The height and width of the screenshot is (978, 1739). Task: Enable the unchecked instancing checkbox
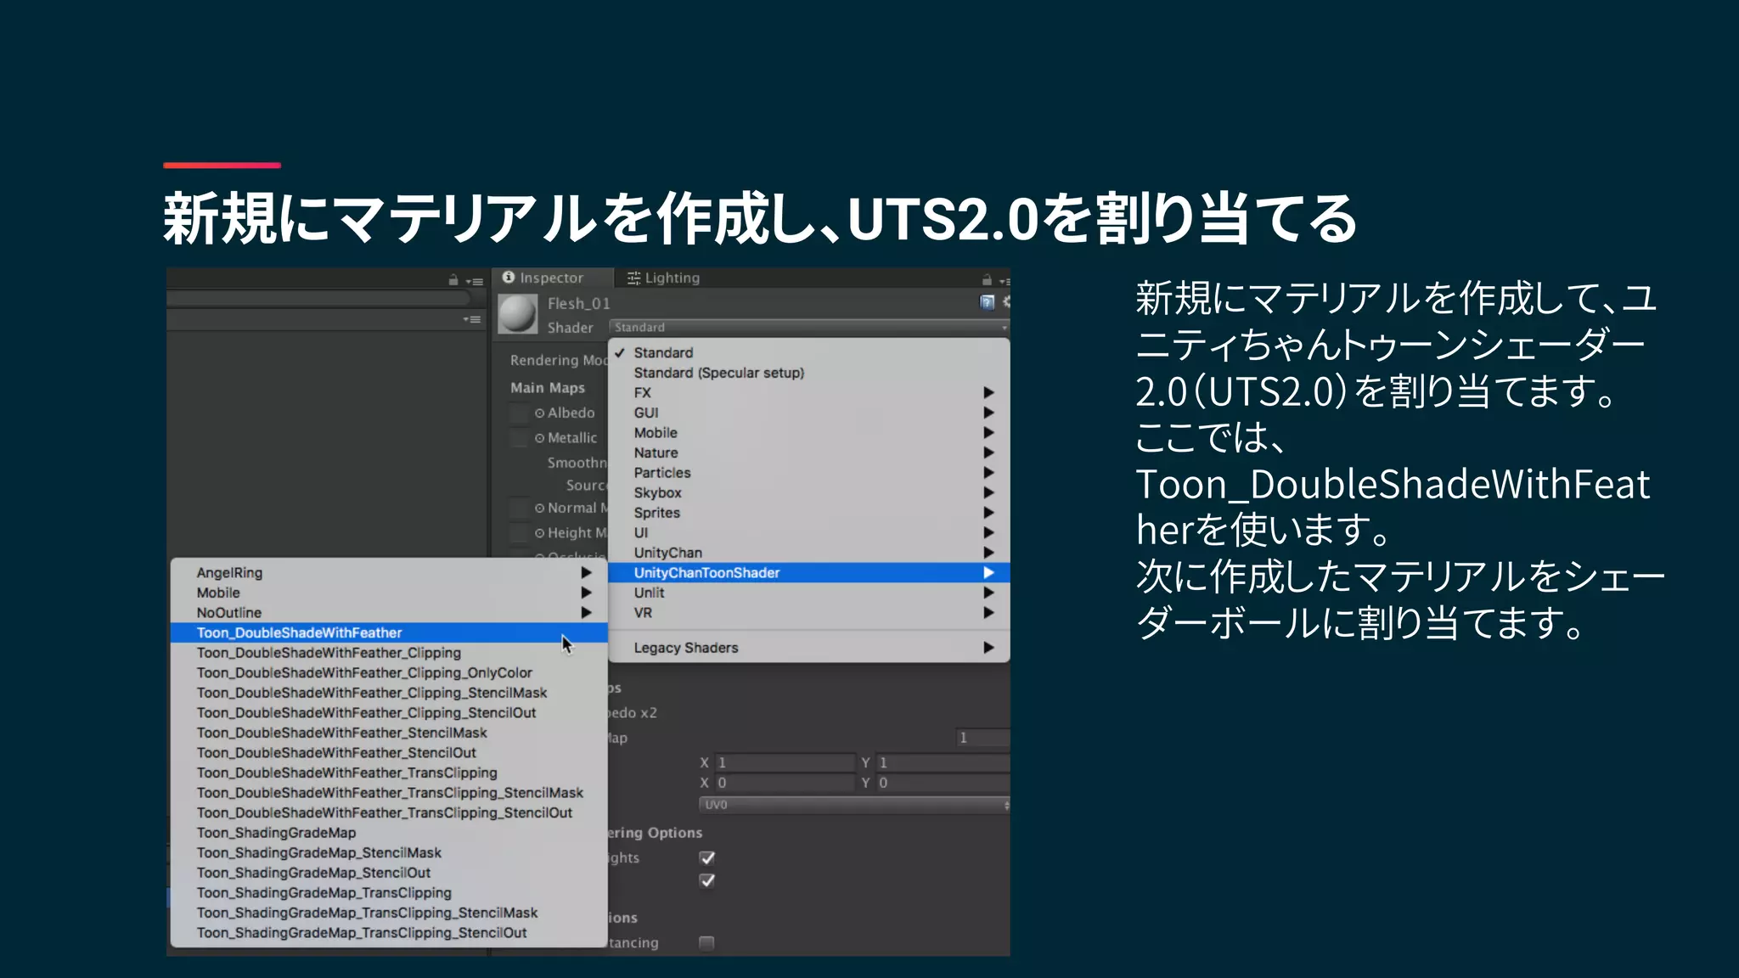[706, 942]
